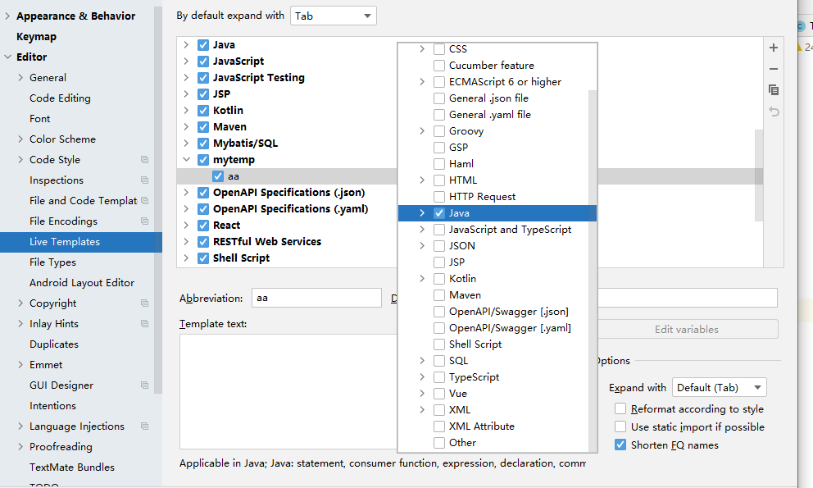Open the Expand with Default (Tab) dropdown
Image resolution: width=813 pixels, height=488 pixels.
pos(719,388)
